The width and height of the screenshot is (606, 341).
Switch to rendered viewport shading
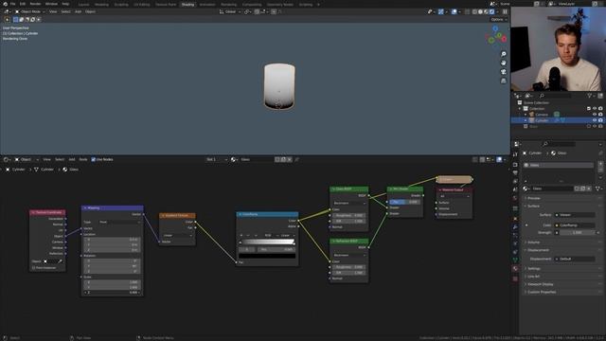point(492,11)
